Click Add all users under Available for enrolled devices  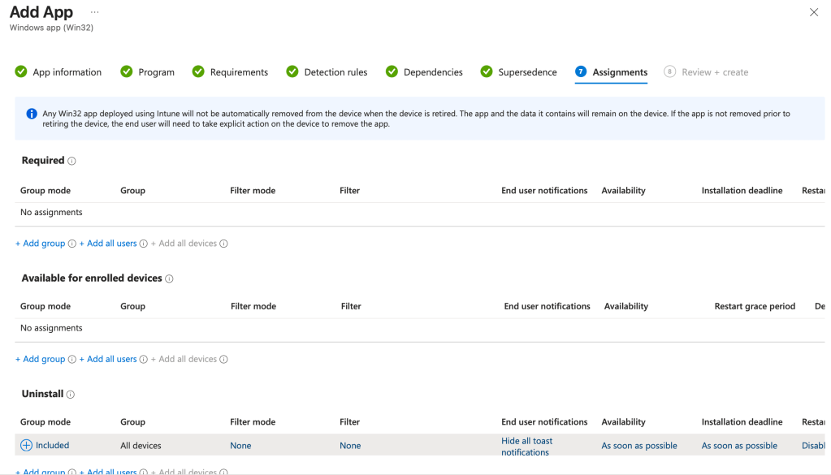point(108,358)
